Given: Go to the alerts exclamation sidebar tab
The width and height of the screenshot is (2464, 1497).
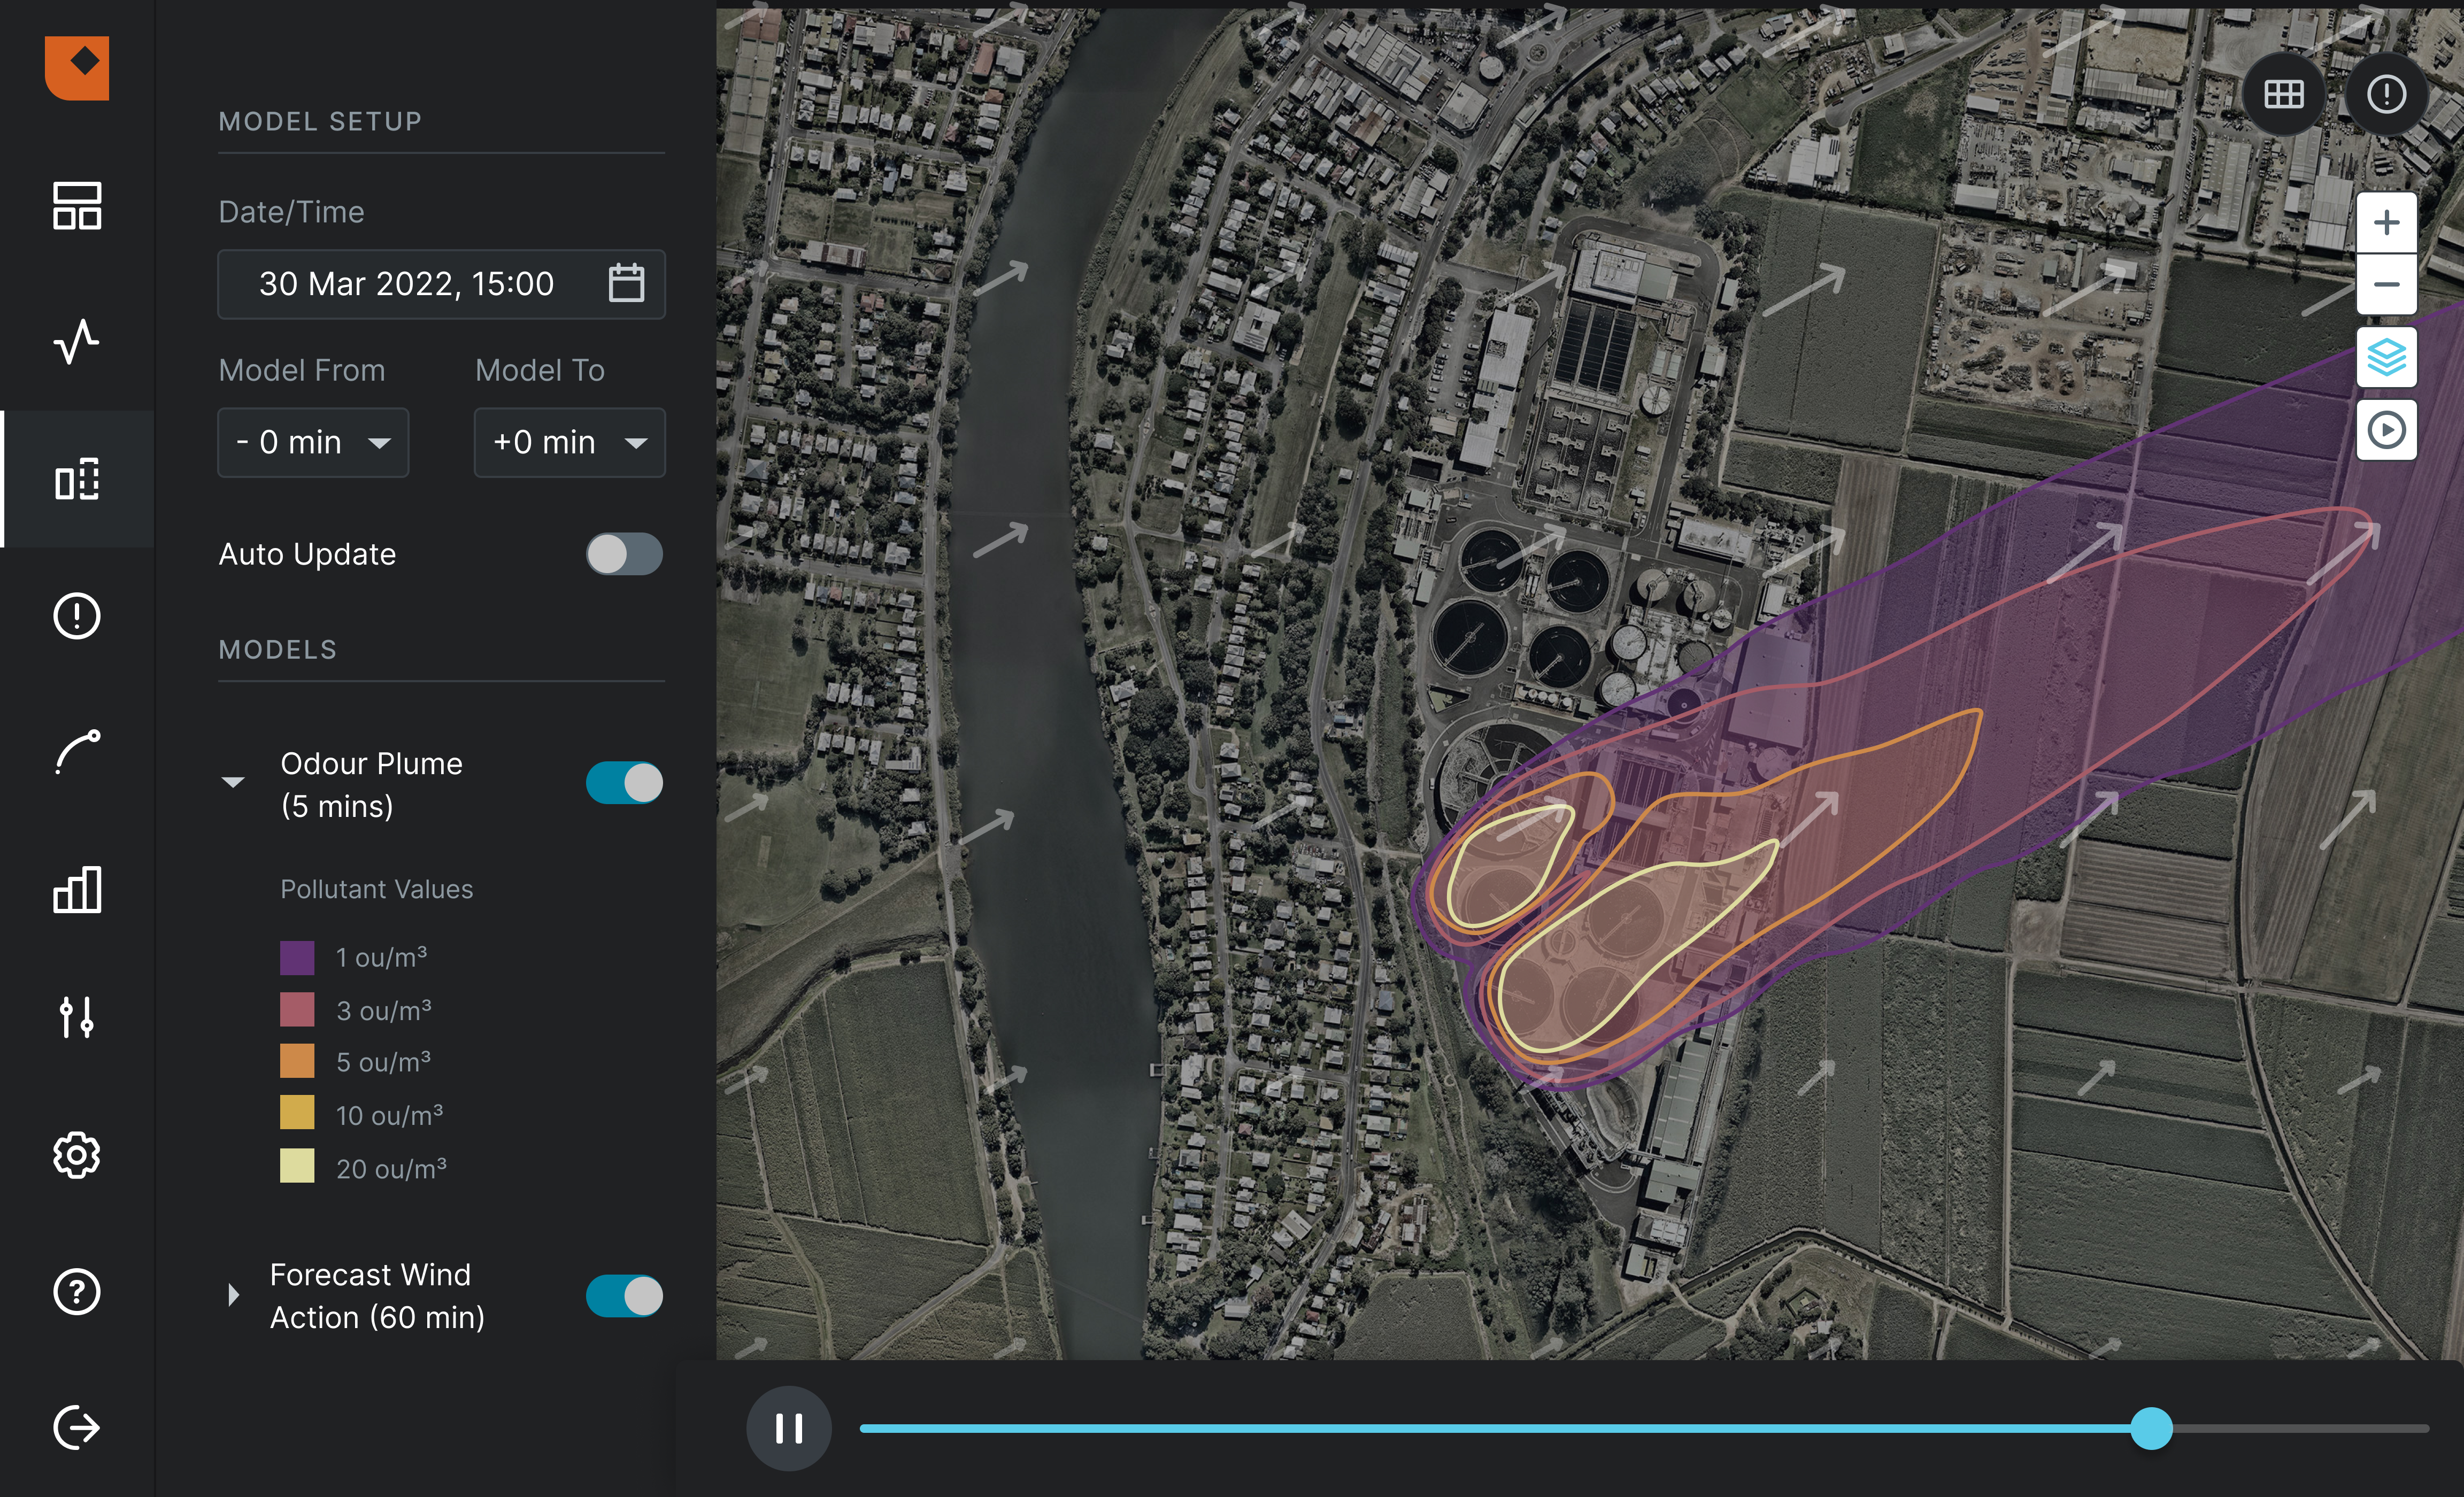Looking at the screenshot, I should 76,615.
